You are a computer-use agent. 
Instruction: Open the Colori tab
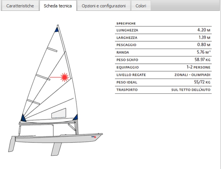141,6
